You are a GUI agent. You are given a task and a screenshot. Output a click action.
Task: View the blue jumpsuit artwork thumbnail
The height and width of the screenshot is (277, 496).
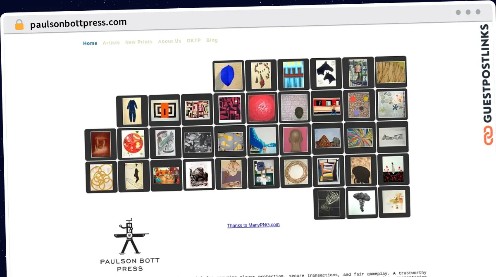tap(132, 111)
